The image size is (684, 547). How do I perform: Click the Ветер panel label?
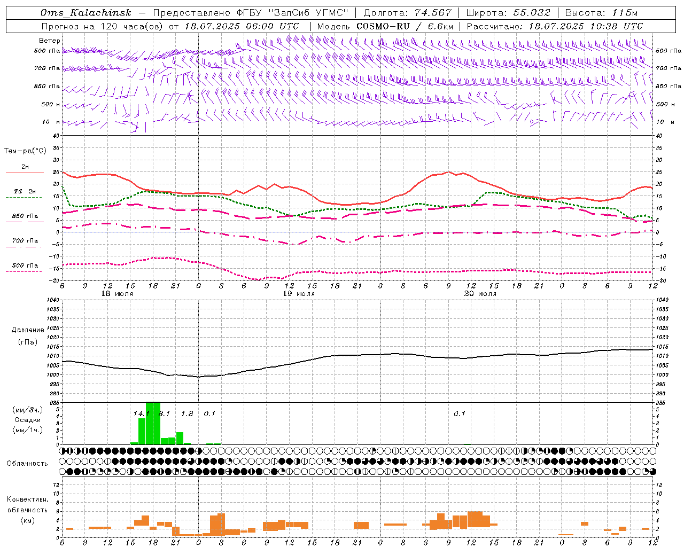(49, 41)
